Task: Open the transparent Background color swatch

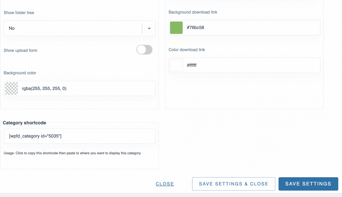Action: pos(11,88)
